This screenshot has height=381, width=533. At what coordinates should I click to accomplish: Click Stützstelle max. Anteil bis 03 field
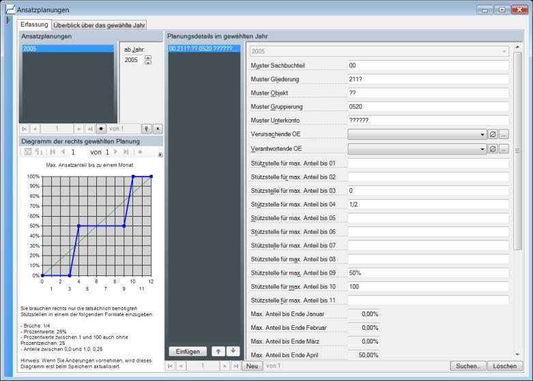[429, 191]
